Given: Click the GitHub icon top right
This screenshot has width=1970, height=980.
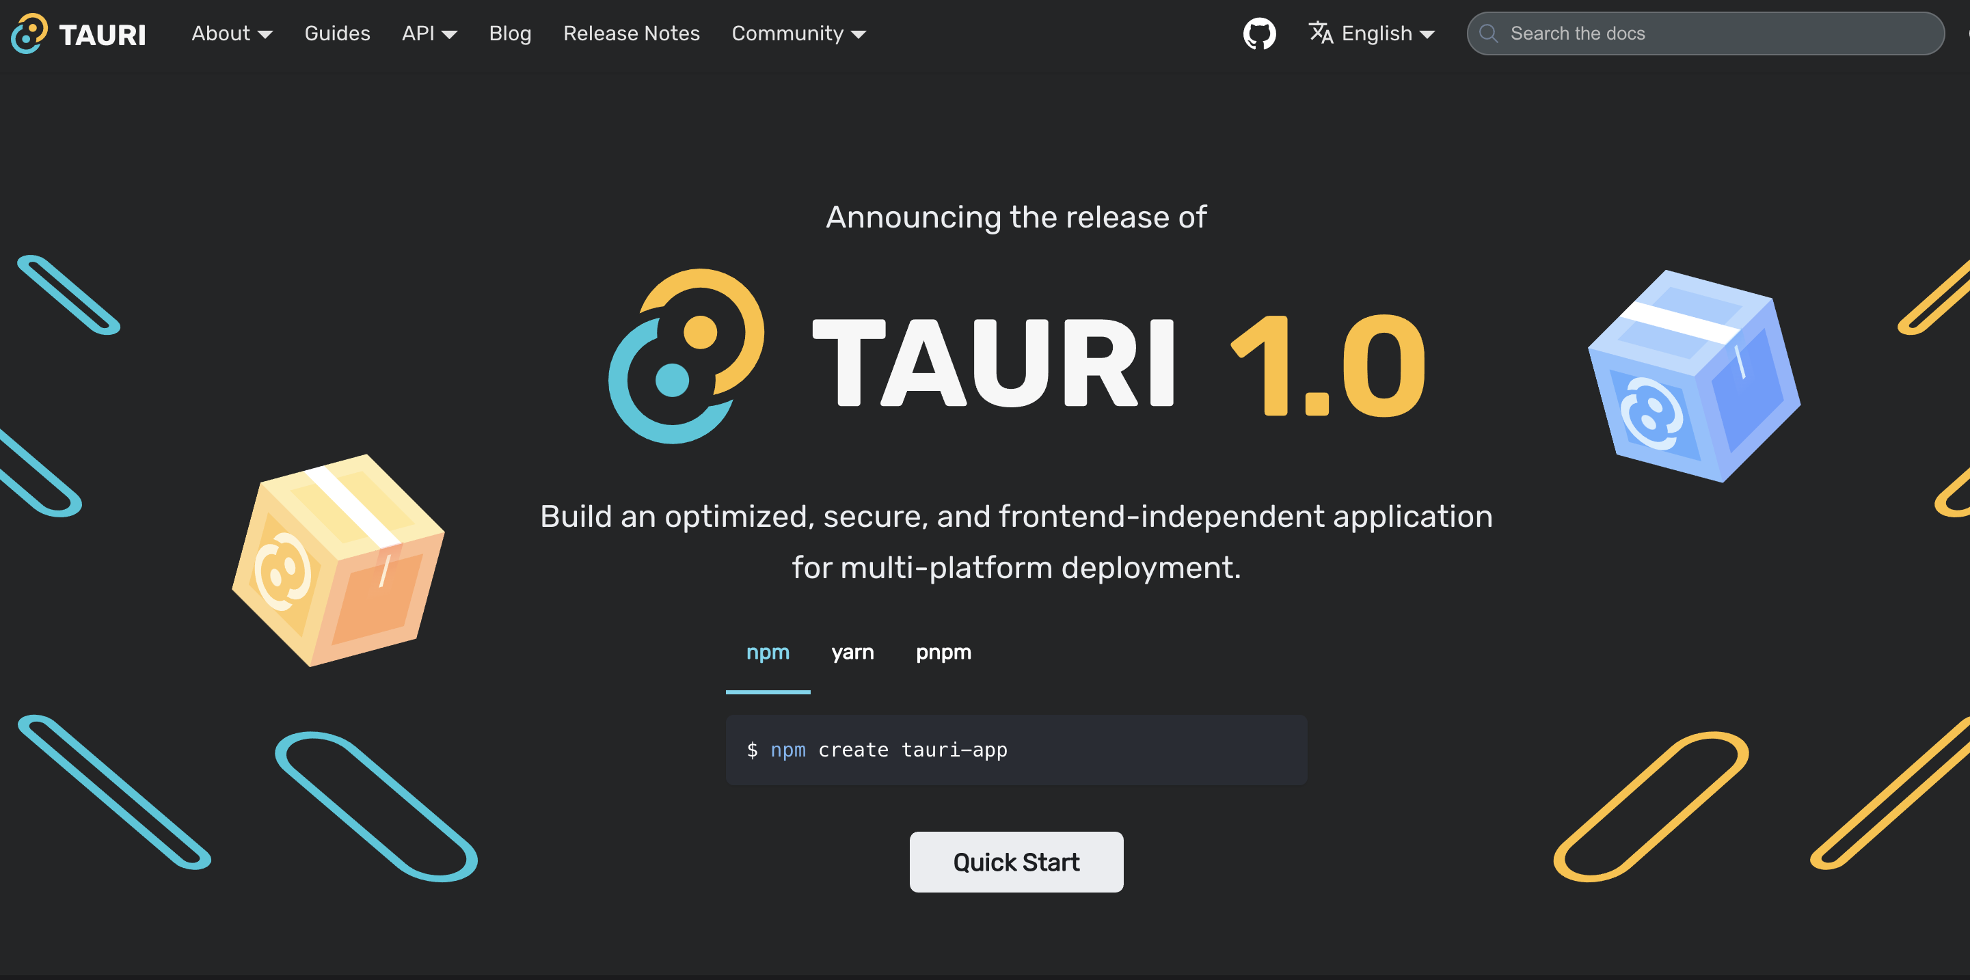Looking at the screenshot, I should [x=1258, y=33].
